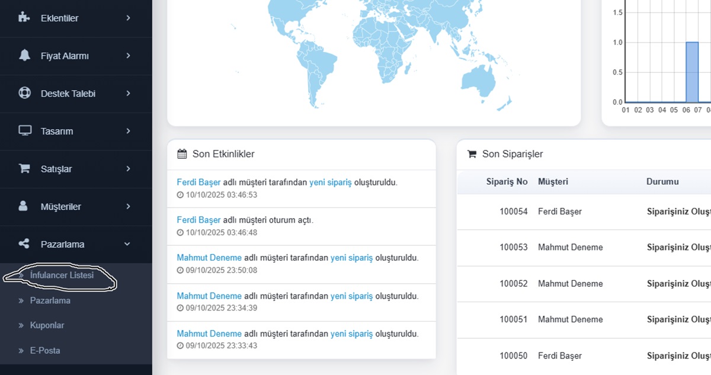Click the Fiyat Alarmı bell icon
Image resolution: width=711 pixels, height=375 pixels.
click(24, 56)
